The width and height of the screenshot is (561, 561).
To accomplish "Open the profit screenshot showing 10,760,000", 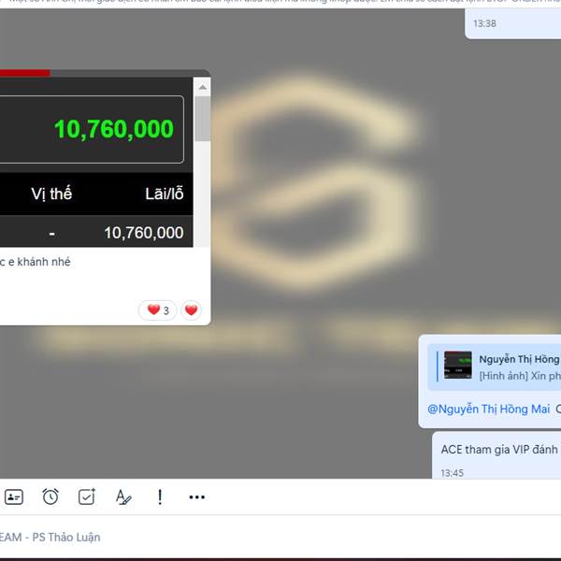I will 96,158.
